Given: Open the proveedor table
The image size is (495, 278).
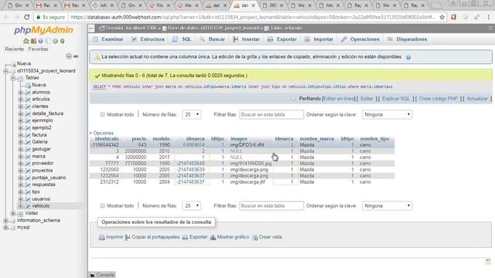Looking at the screenshot, I should point(43,163).
